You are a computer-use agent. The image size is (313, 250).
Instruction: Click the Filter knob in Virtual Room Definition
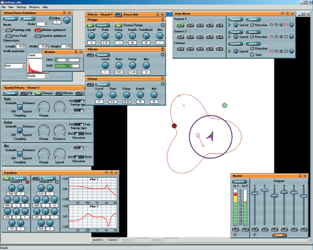coord(67,20)
